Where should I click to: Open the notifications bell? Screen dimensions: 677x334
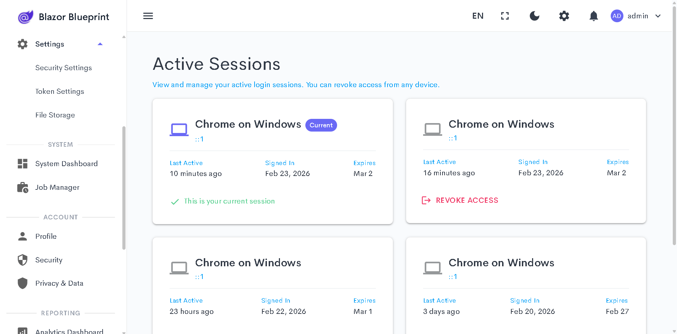tap(593, 16)
